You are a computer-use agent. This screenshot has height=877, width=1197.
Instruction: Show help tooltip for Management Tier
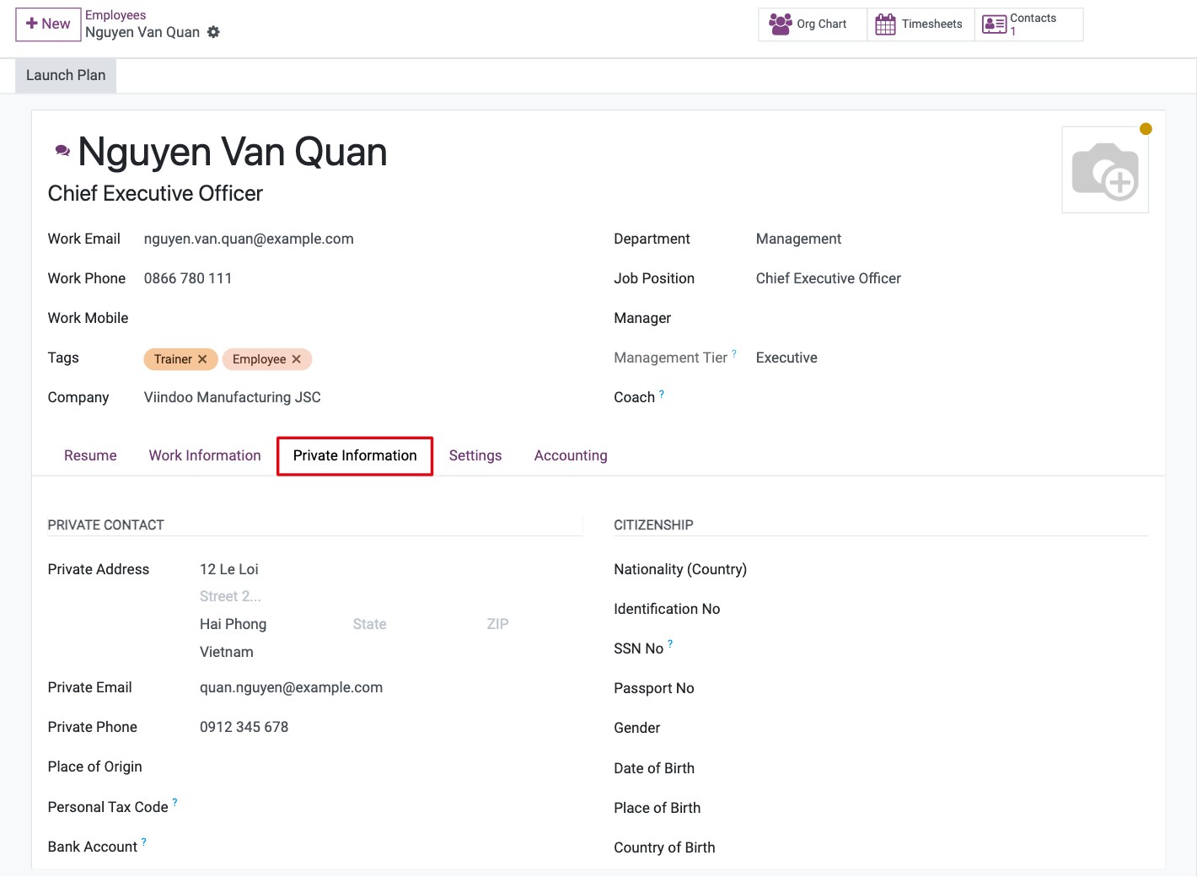pyautogui.click(x=734, y=353)
